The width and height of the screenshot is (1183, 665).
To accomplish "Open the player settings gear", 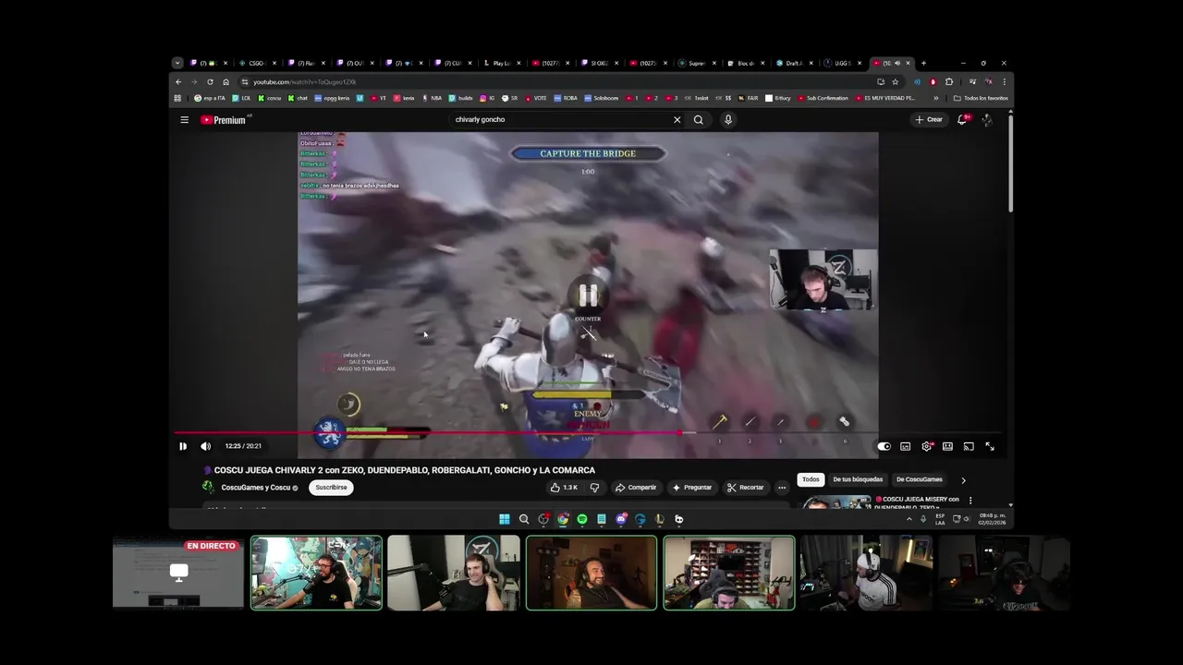I will click(926, 446).
